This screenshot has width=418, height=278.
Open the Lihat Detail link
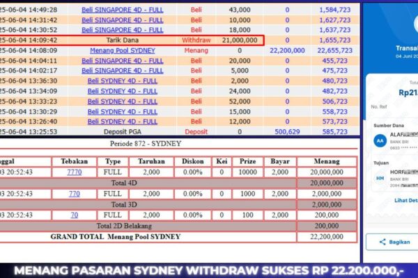tap(406, 200)
